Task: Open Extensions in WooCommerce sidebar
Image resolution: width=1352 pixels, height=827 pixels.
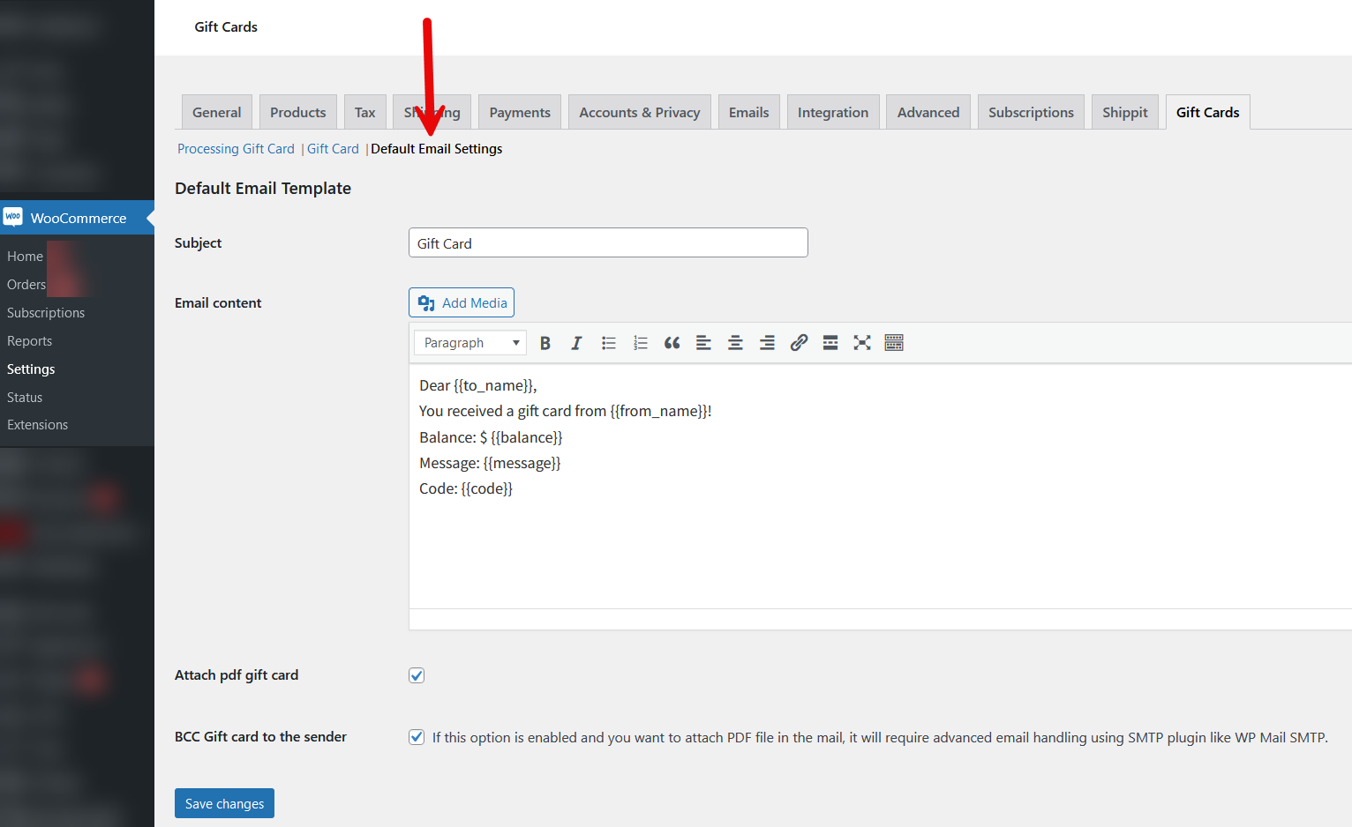Action: (37, 424)
